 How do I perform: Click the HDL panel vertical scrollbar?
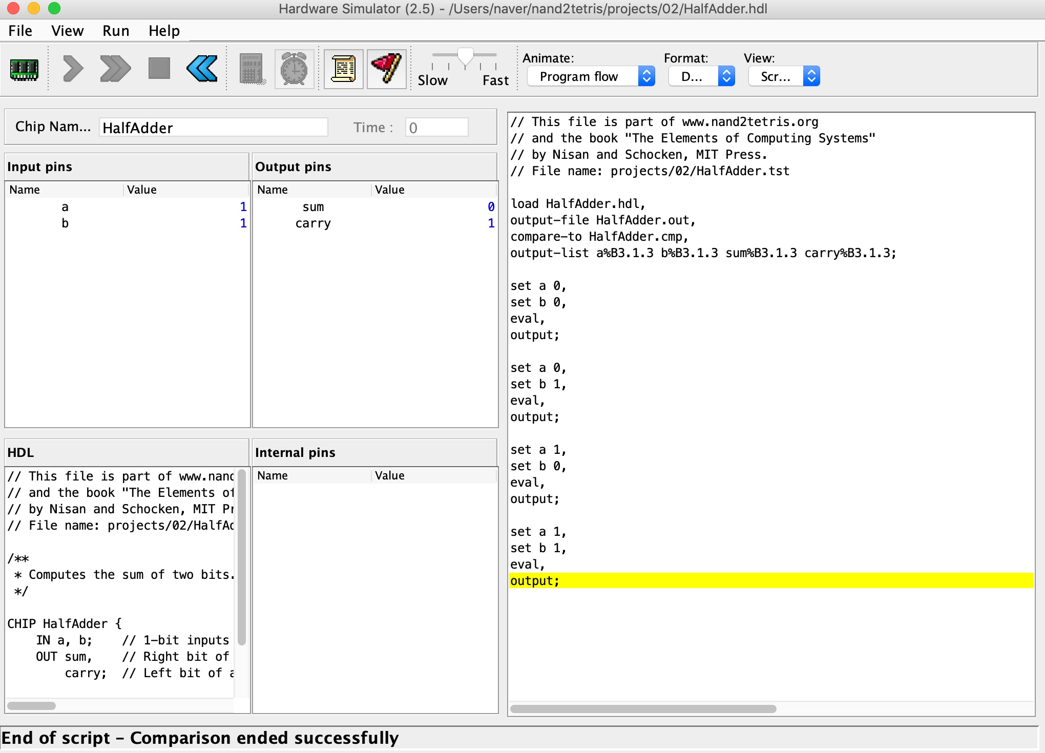(242, 557)
